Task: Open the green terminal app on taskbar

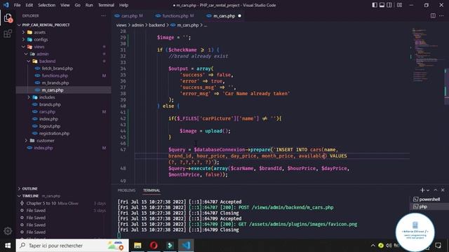Action: point(170,246)
